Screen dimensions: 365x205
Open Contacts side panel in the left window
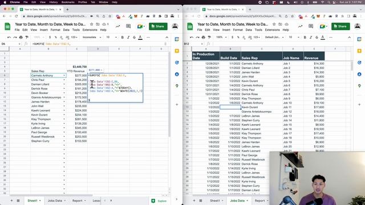click(x=177, y=74)
